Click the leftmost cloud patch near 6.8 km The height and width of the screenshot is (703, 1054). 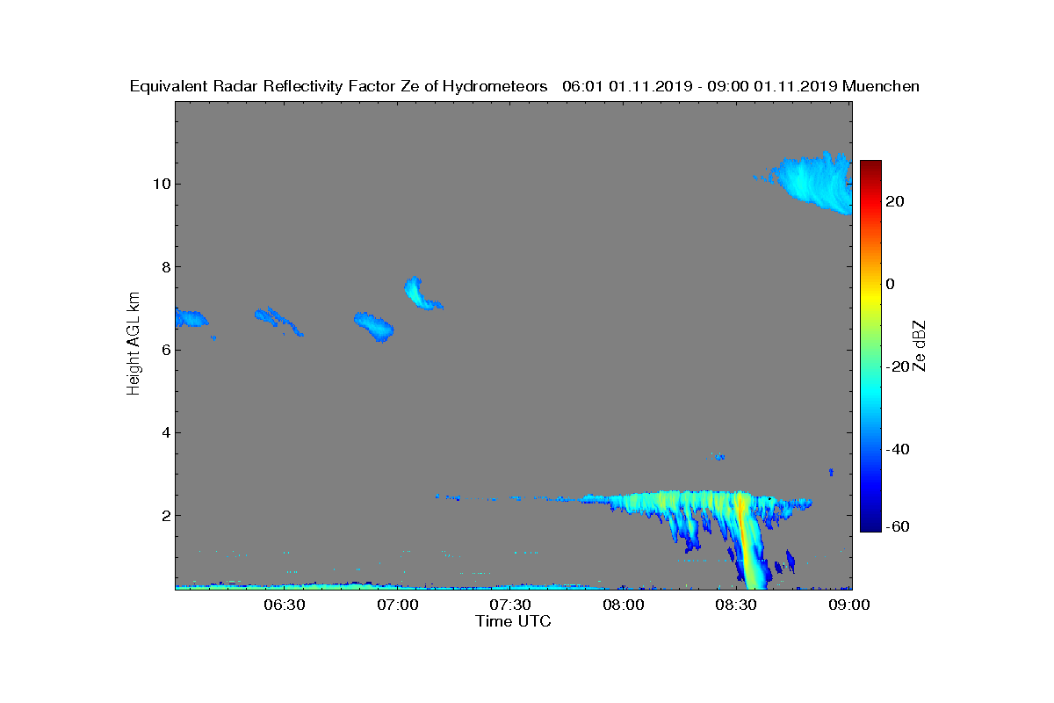191,318
